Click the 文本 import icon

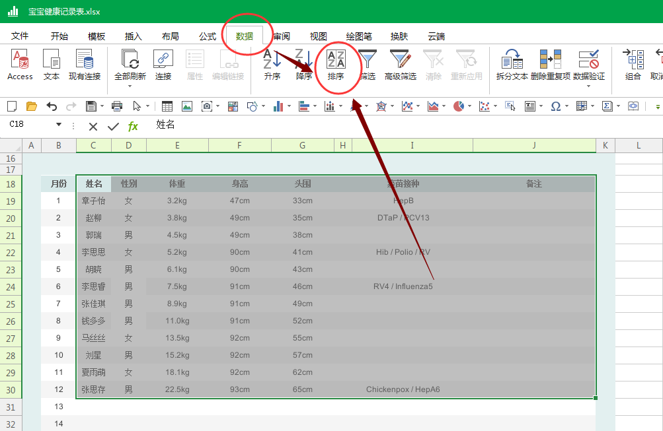[52, 64]
